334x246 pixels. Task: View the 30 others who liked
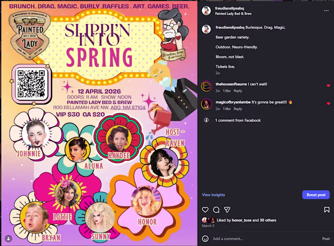click(x=268, y=220)
